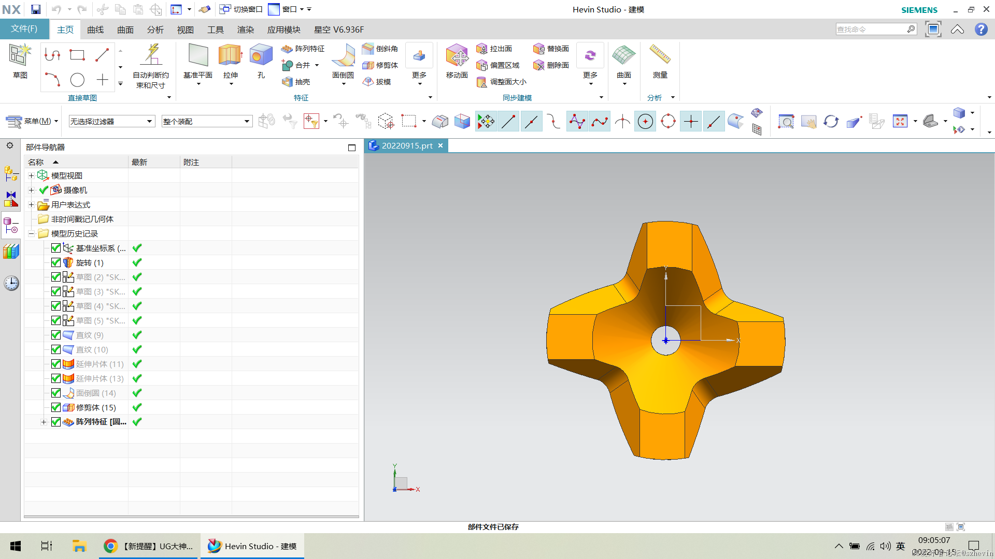The height and width of the screenshot is (559, 995).
Task: Collapse the 模型历史记录 tree node
Action: click(31, 233)
